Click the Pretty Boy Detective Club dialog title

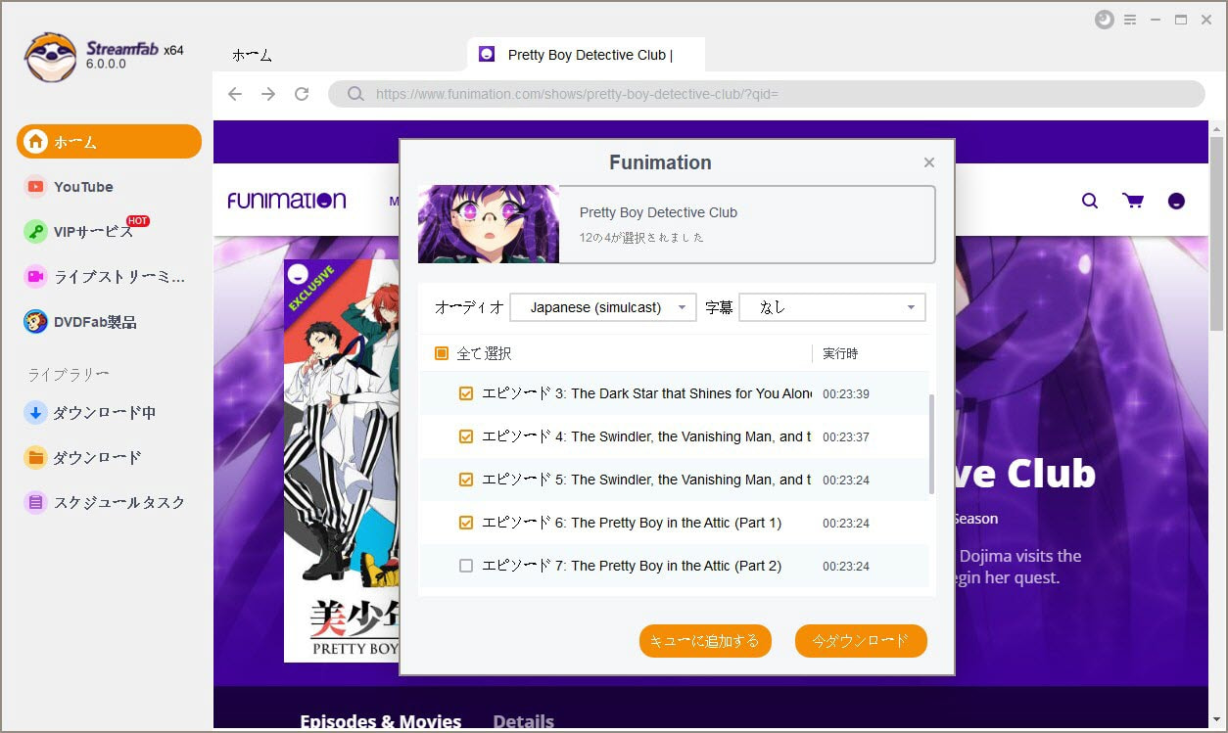tap(658, 212)
